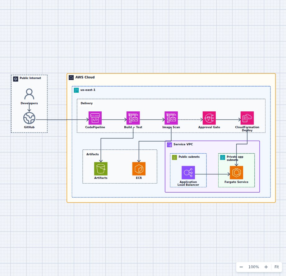The height and width of the screenshot is (276, 286).
Task: Click the Service VPC group icon
Action: (169, 145)
